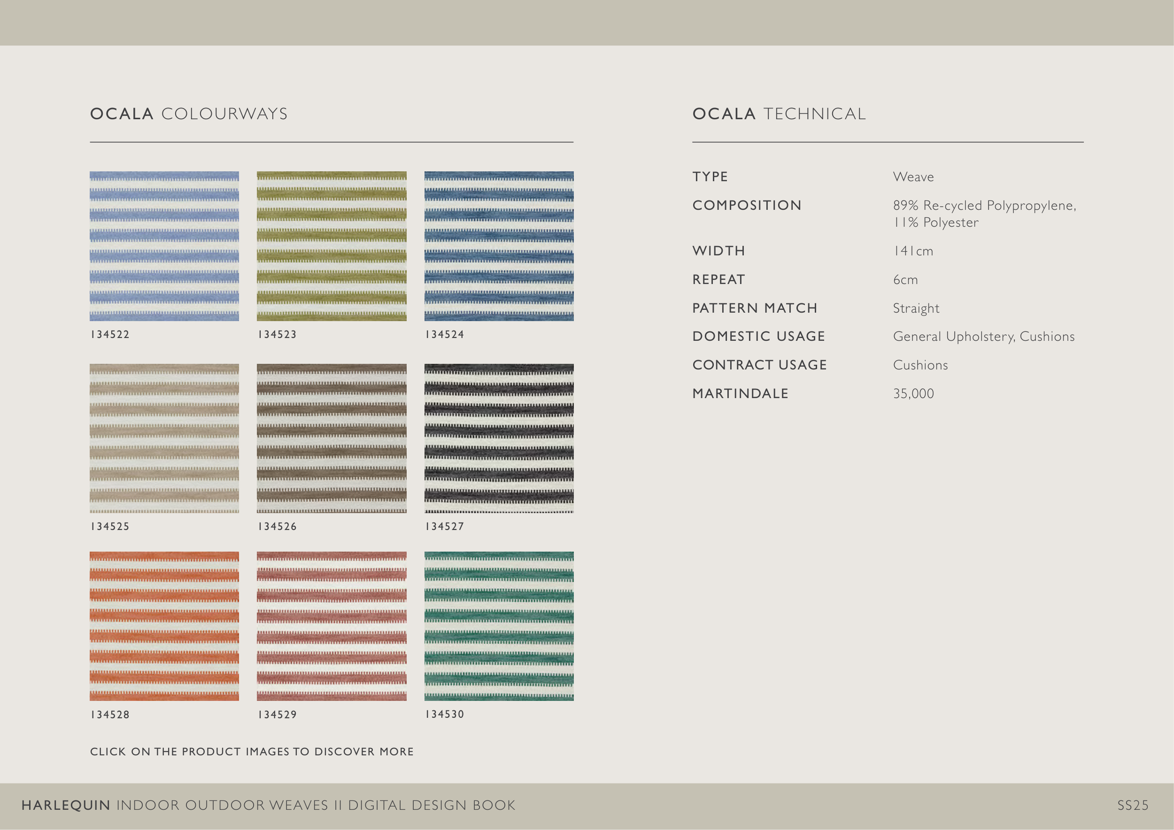Select the black 134527 striped swatch
This screenshot has width=1174, height=830.
point(499,438)
